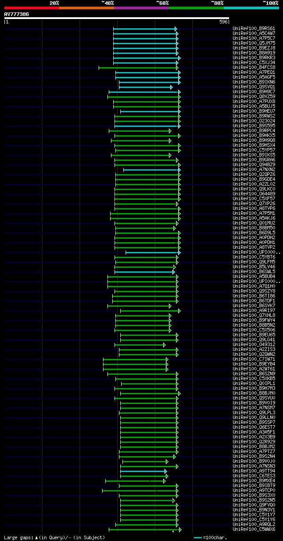Image resolution: width=283 pixels, height=541 pixels.
Task: Select the UniRef100_A5AGF5 label
Action: [254, 77]
